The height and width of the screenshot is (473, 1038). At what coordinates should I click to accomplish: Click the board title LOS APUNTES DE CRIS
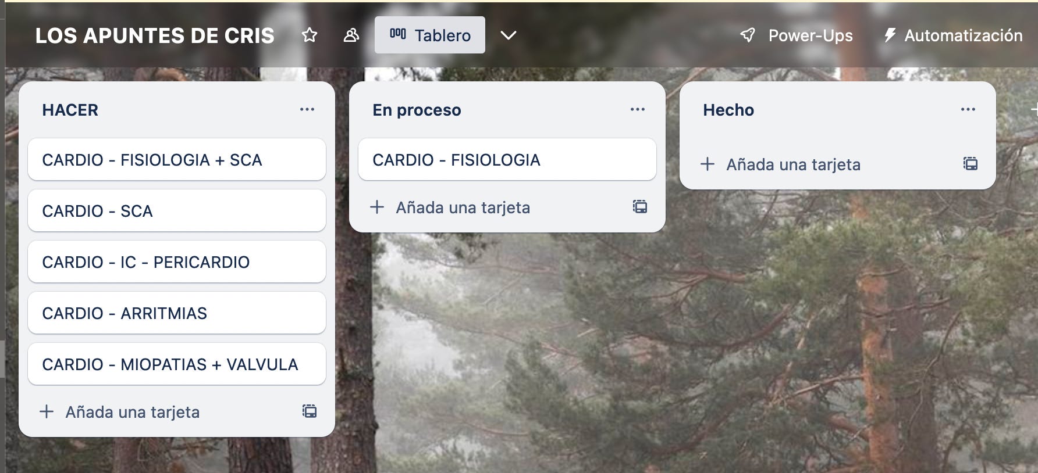pos(155,35)
